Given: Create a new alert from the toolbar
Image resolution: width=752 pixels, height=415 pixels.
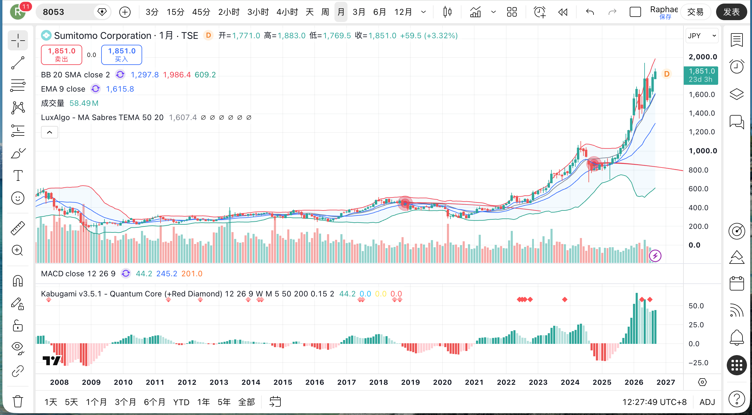Looking at the screenshot, I should (x=540, y=12).
